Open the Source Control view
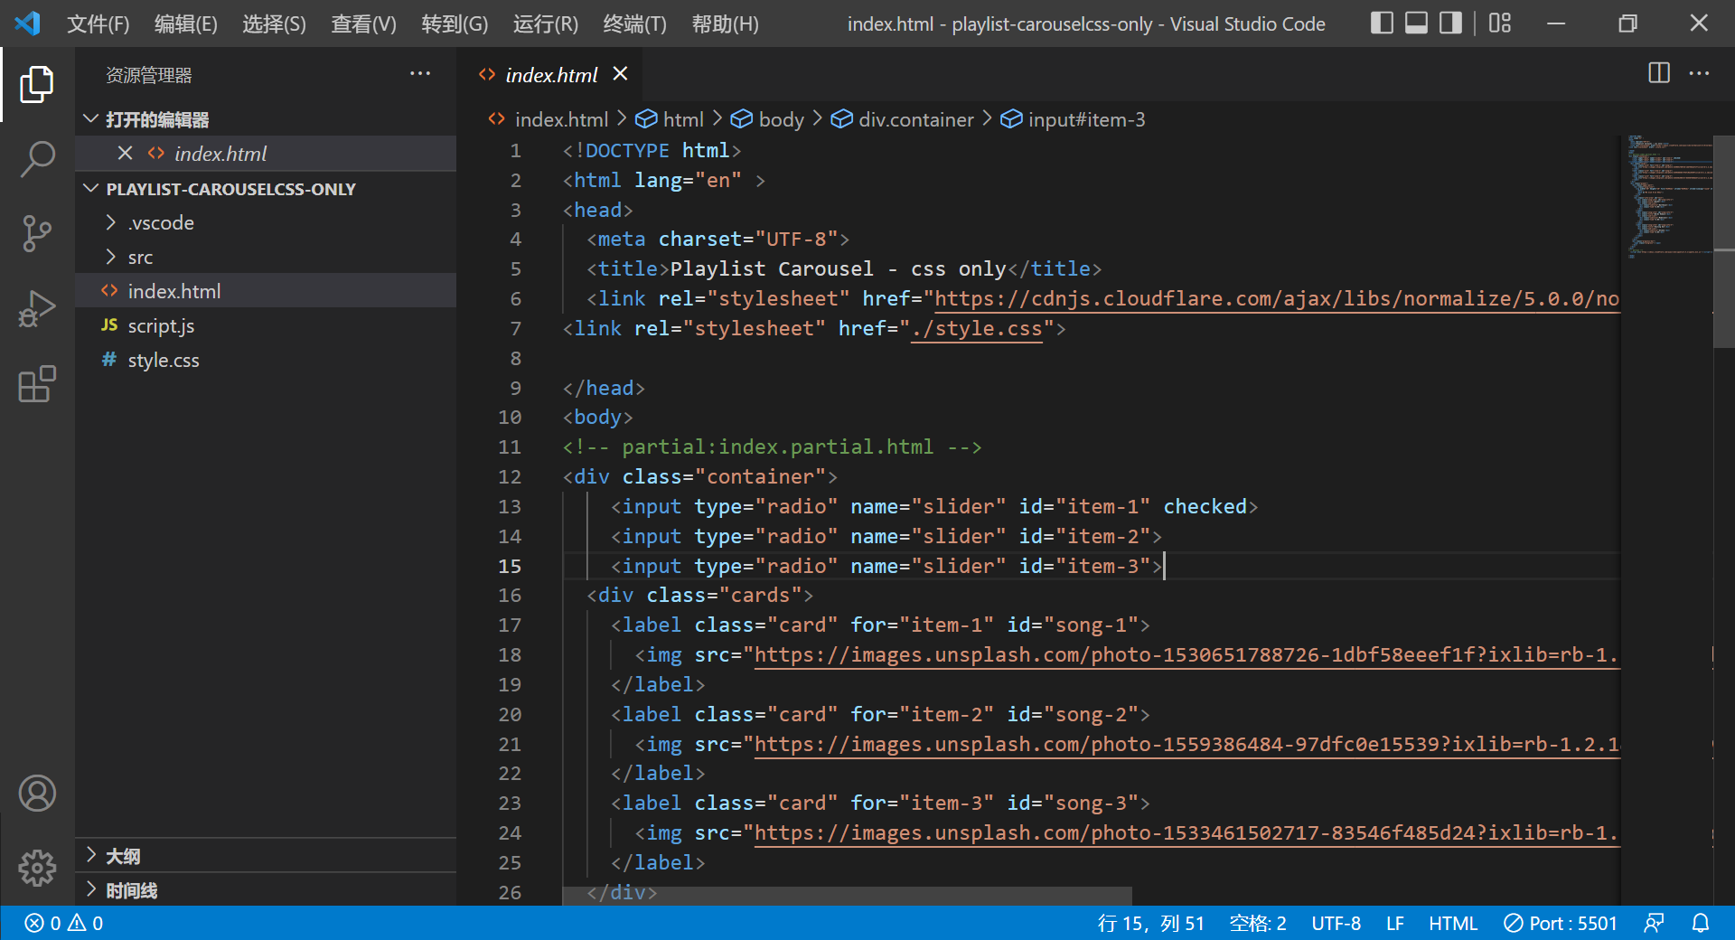This screenshot has width=1735, height=940. point(37,234)
